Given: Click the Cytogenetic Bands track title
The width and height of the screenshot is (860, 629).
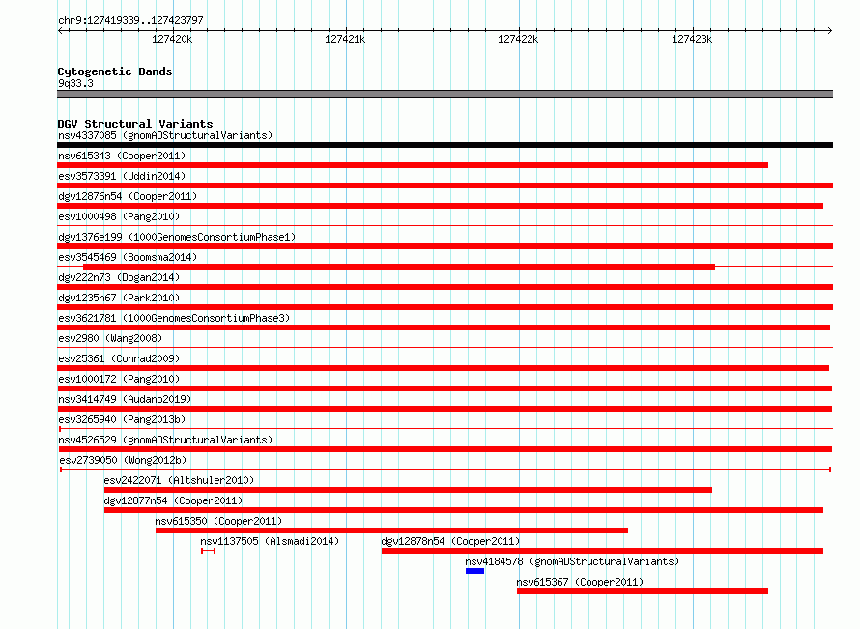Looking at the screenshot, I should pos(115,71).
